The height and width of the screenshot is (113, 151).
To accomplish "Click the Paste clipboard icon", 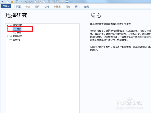I will 40,2.
